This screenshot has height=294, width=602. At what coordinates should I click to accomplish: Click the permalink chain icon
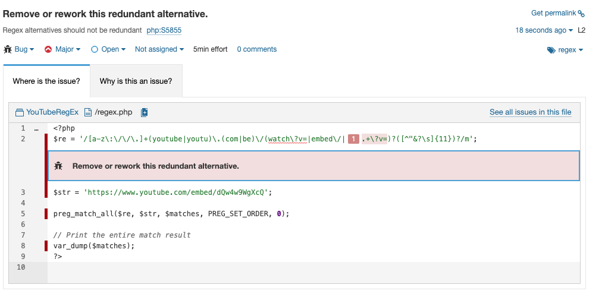581,14
